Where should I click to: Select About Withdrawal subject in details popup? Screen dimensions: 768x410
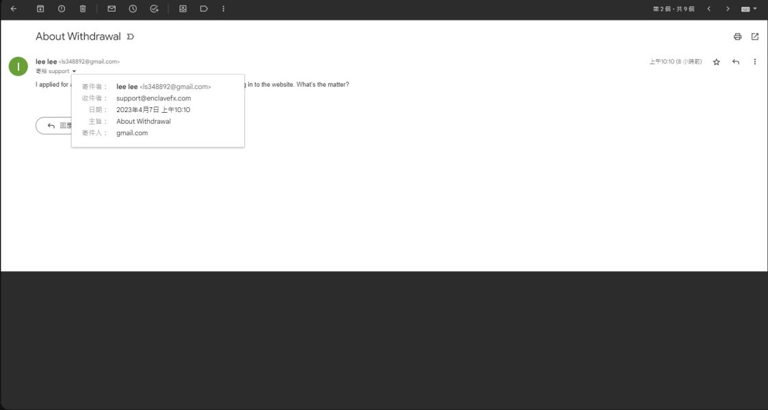click(x=144, y=122)
